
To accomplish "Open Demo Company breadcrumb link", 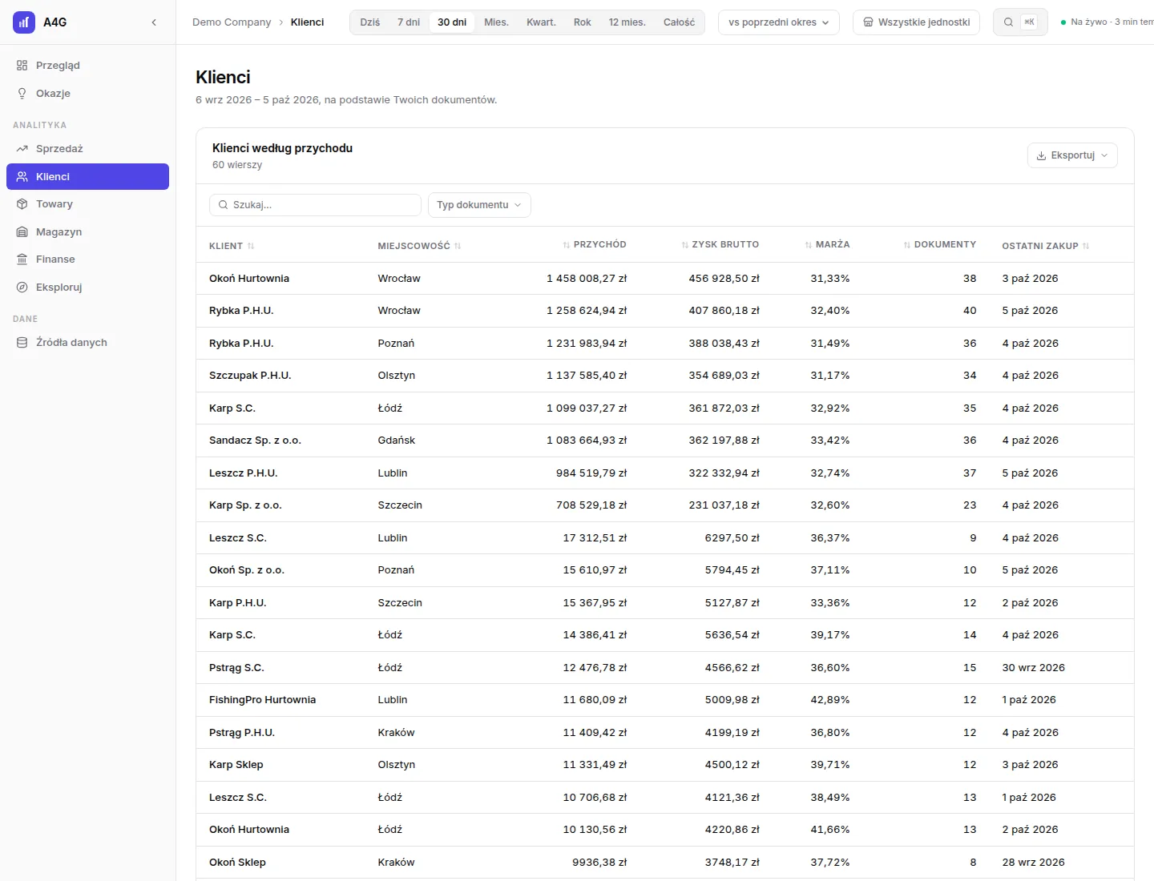I will (x=232, y=22).
